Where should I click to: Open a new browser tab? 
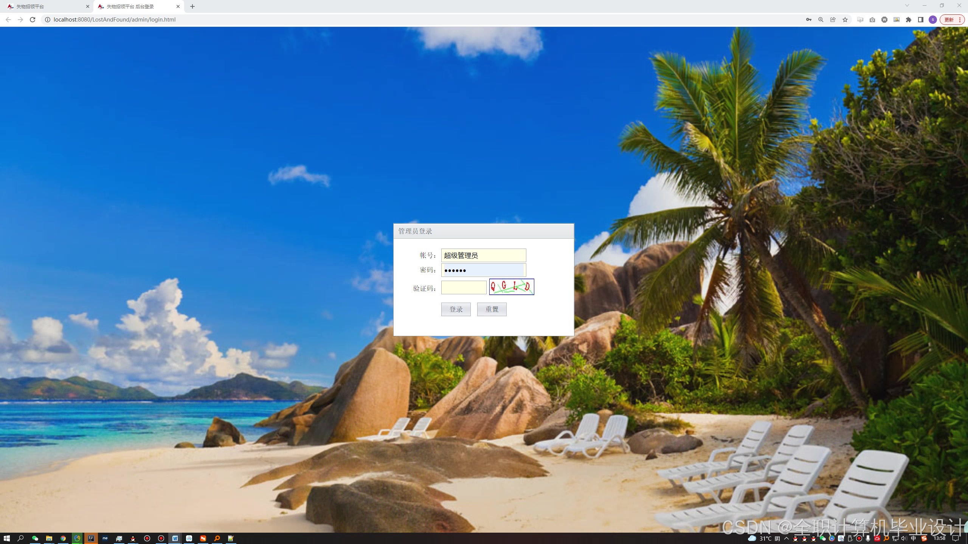192,6
